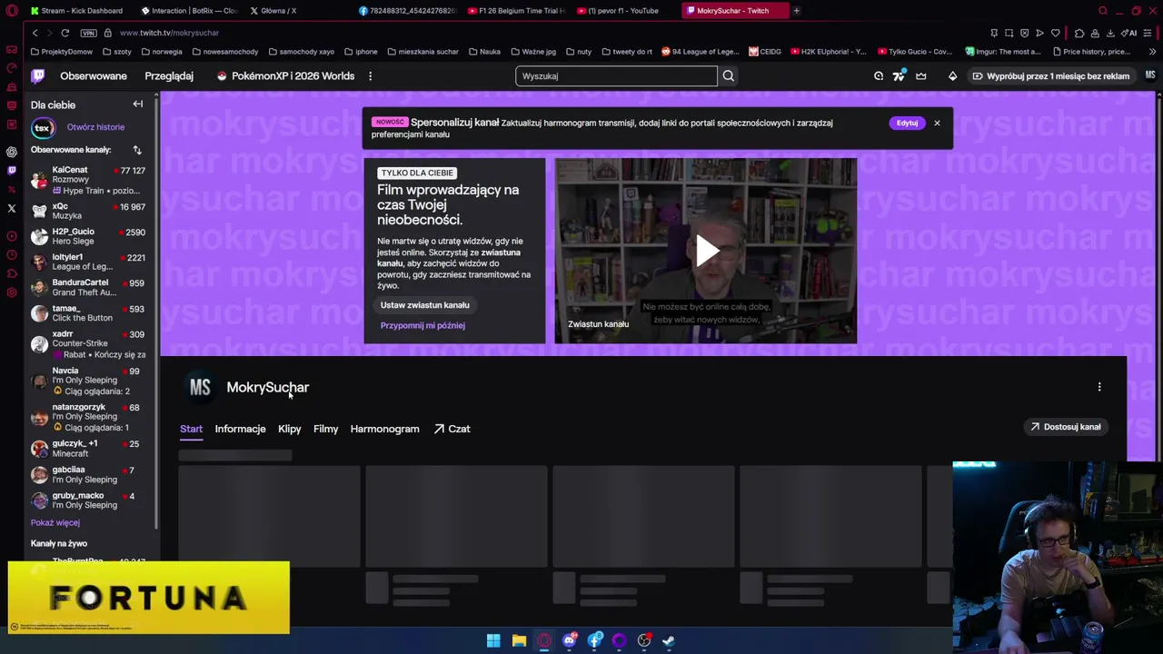Open Facebook app from taskbar
This screenshot has width=1163, height=654.
[x=595, y=640]
